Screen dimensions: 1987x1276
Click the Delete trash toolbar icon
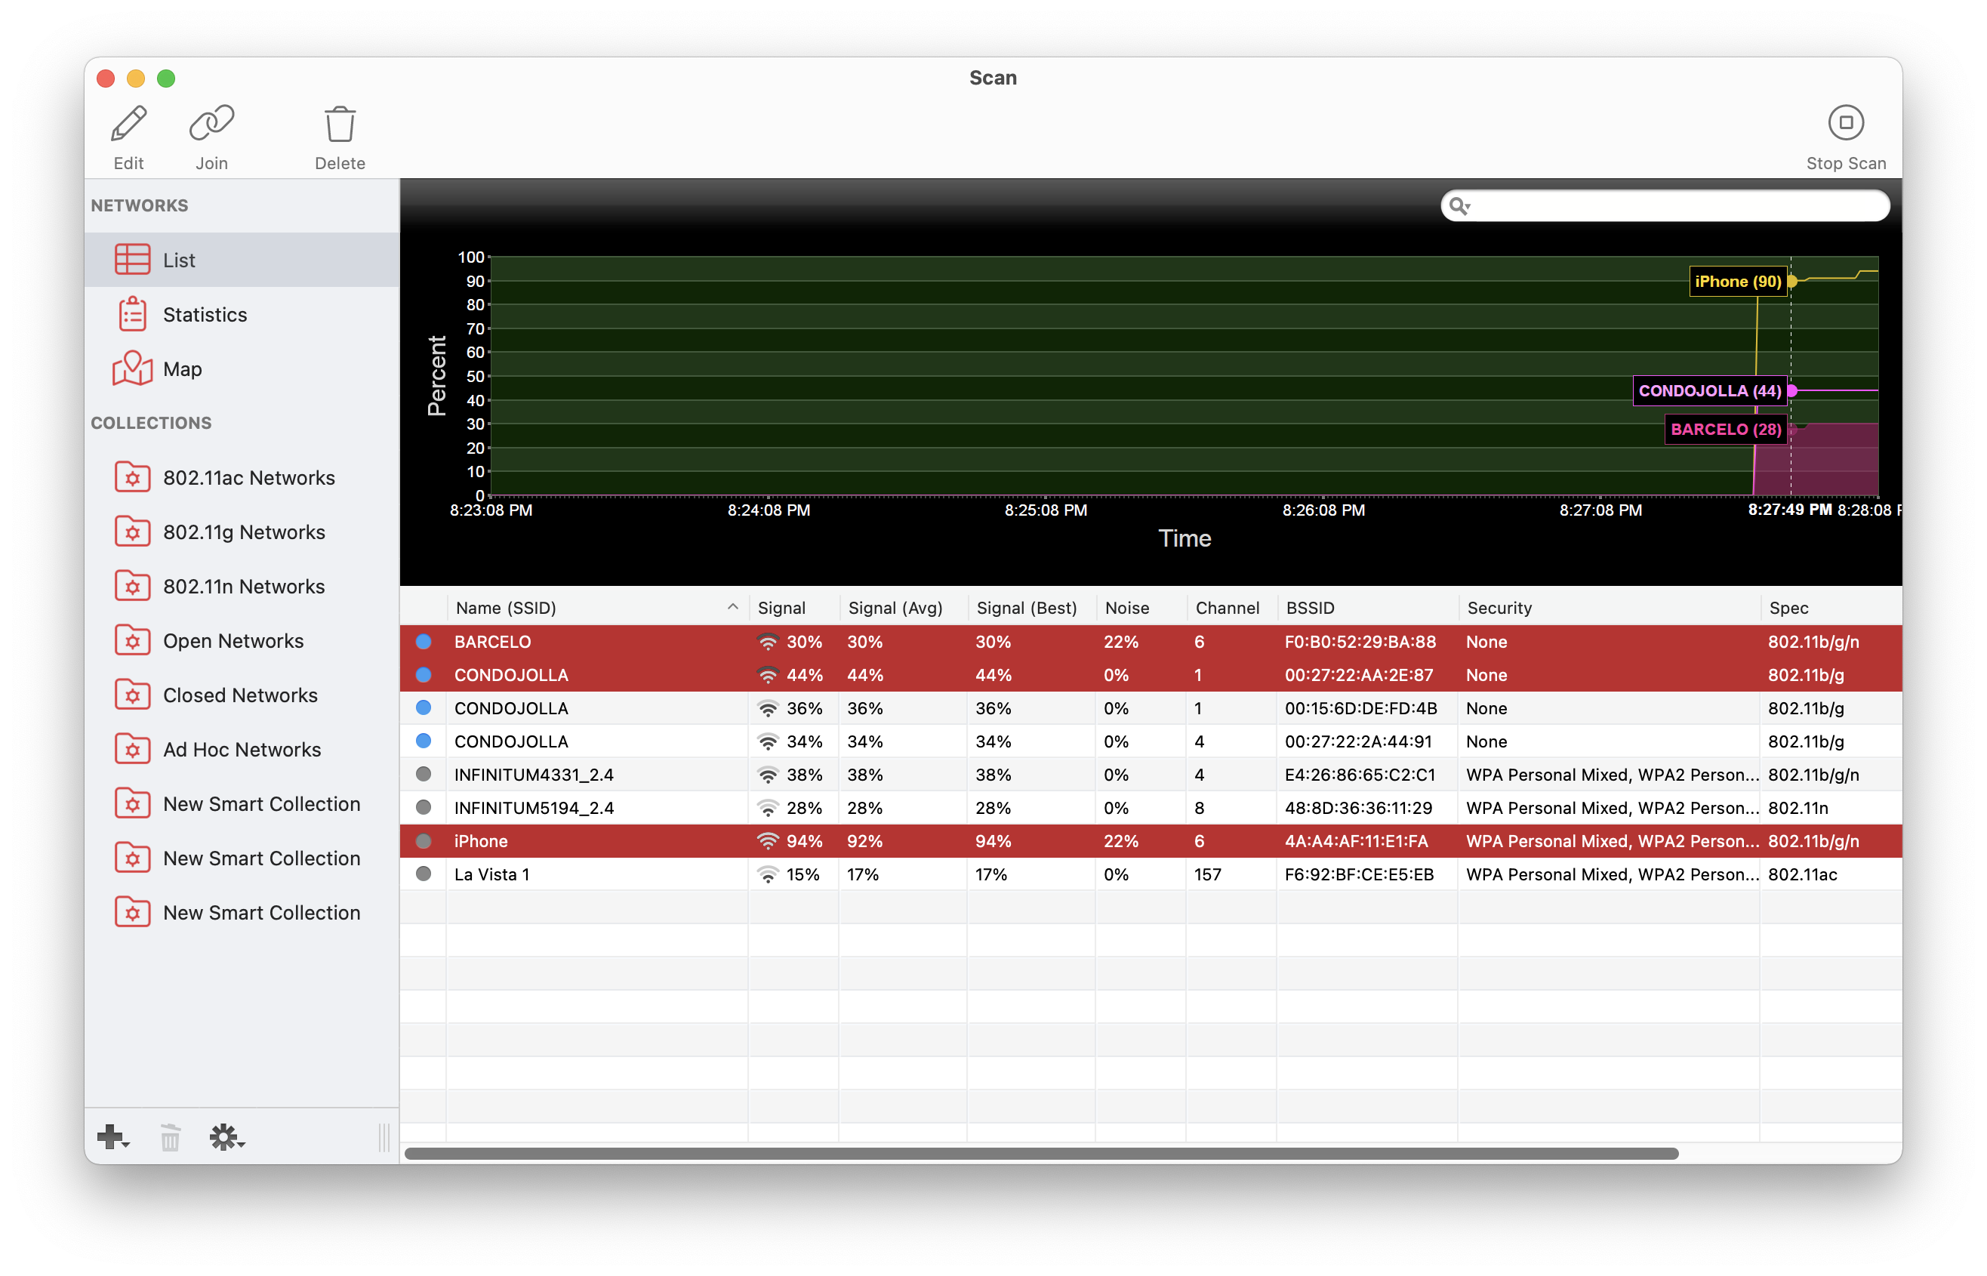pyautogui.click(x=340, y=125)
